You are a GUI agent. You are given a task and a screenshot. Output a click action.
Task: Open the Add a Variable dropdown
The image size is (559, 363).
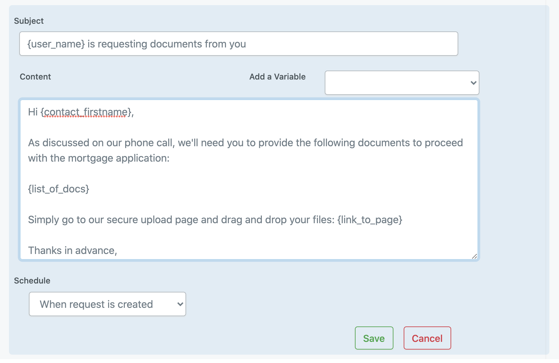[402, 83]
